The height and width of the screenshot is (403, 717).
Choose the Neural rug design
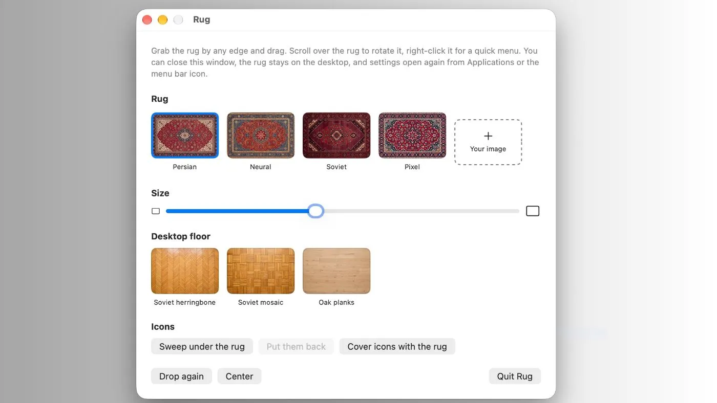(x=261, y=136)
